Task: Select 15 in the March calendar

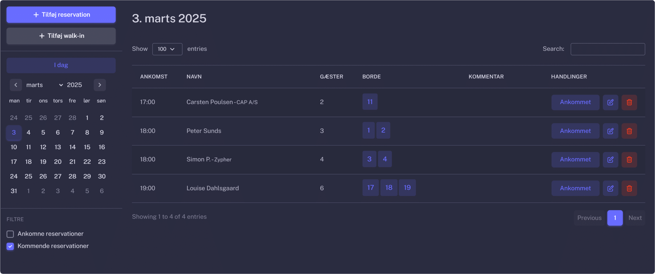Action: (x=87, y=147)
